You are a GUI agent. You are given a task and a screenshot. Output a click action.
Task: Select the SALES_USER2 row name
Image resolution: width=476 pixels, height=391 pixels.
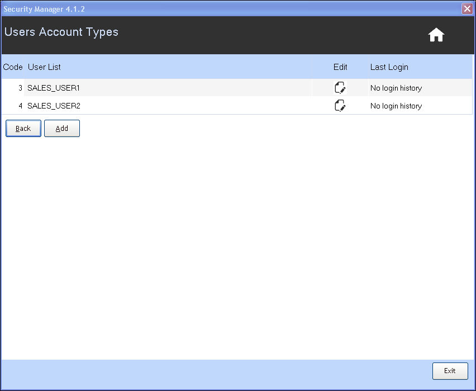(x=54, y=106)
